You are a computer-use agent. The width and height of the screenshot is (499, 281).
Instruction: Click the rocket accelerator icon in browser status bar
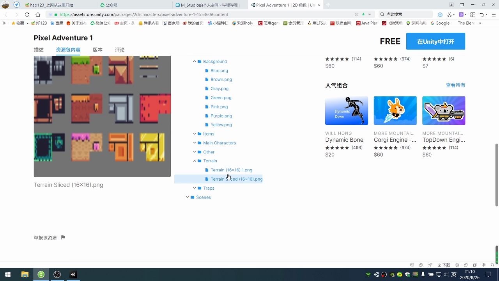pyautogui.click(x=430, y=265)
